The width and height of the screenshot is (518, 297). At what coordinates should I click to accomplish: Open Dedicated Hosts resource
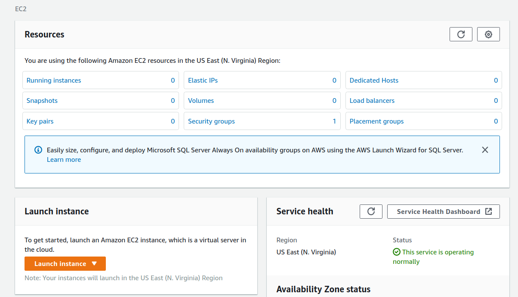pos(374,80)
